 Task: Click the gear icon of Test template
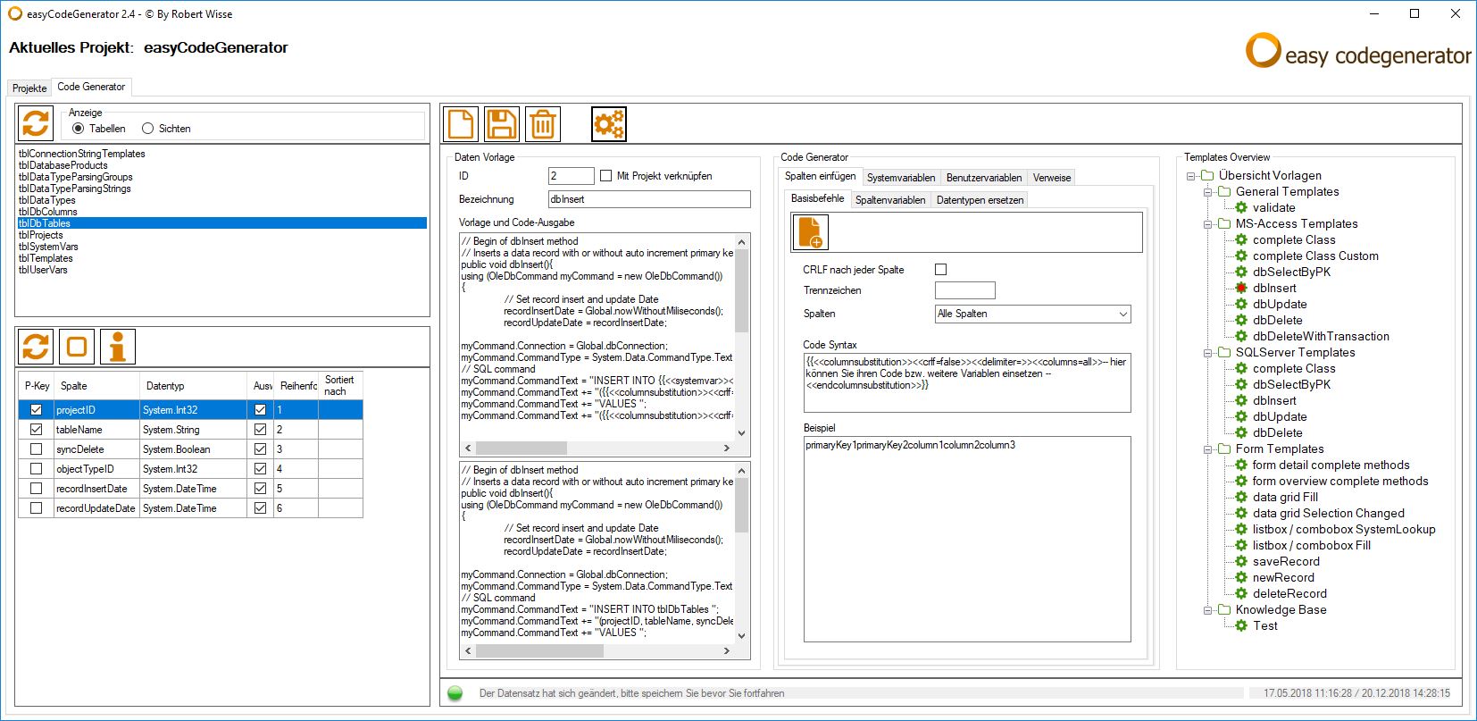[1241, 625]
